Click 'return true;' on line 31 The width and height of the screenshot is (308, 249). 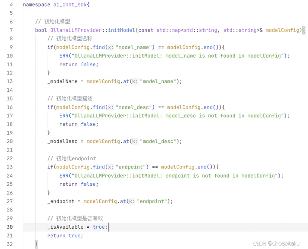65,236
